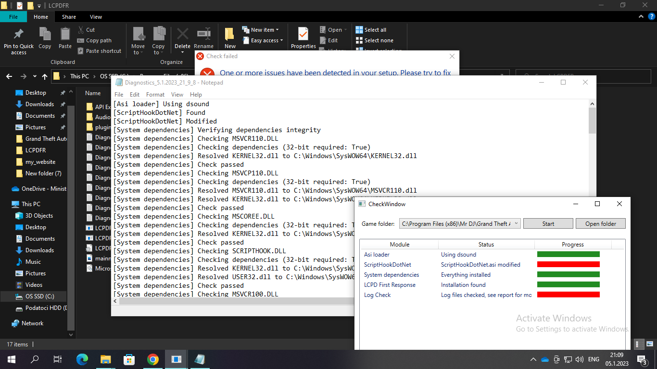
Task: Click the Delete icon in Organize group
Action: coord(182,35)
